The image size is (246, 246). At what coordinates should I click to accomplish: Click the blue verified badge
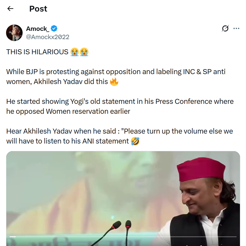pos(54,28)
